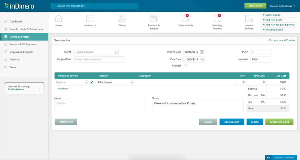Open the Due Date calendar icon
This screenshot has height=160, width=300.
(x=202, y=59)
